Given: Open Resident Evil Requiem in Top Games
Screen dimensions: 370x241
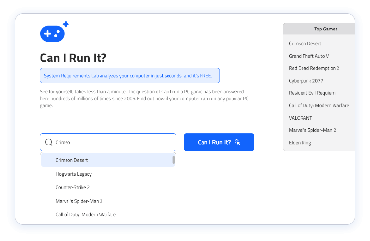Looking at the screenshot, I should click(x=312, y=93).
